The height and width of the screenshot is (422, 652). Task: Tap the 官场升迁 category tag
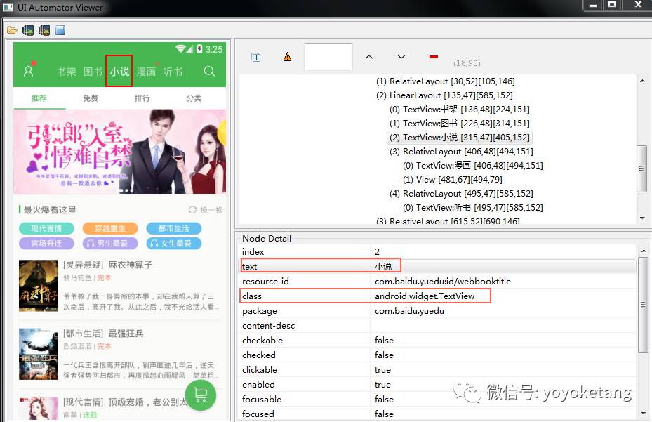pyautogui.click(x=46, y=244)
